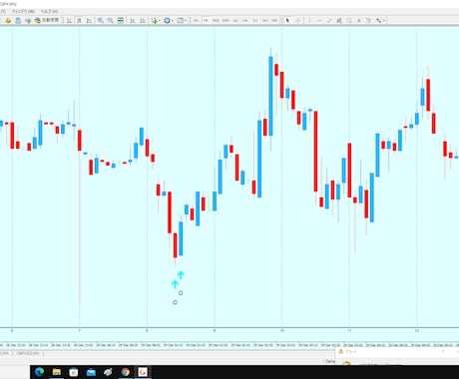Zoom in on the chart
The width and height of the screenshot is (459, 379).
[100, 21]
